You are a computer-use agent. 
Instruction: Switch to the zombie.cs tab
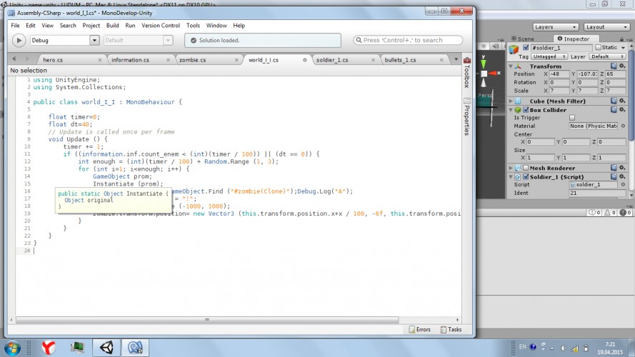tap(192, 60)
